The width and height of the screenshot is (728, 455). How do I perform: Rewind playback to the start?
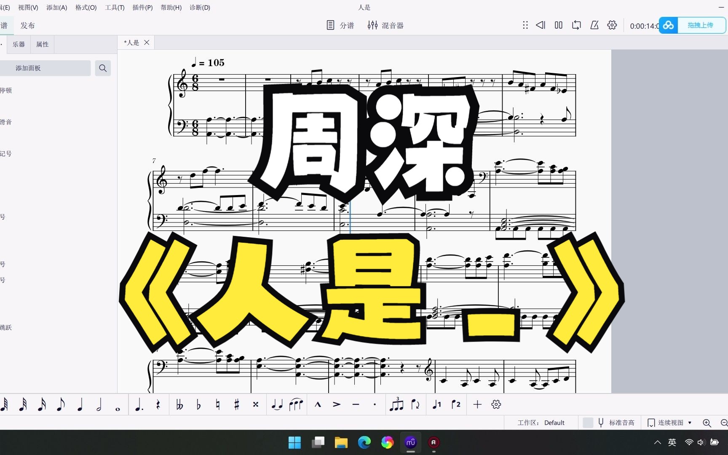click(541, 25)
